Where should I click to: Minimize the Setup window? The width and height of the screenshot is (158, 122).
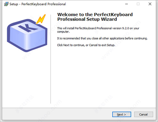(126, 4)
